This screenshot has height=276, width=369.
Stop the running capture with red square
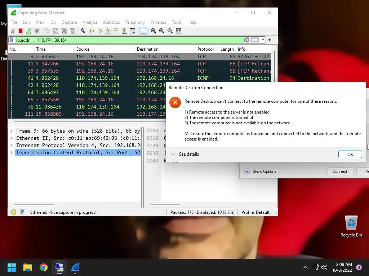tap(21, 31)
